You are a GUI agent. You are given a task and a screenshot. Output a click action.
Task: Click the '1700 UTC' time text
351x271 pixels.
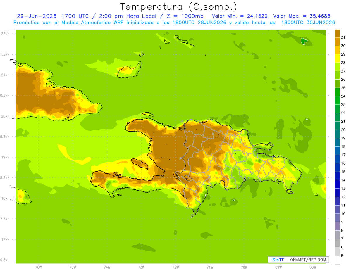[x=76, y=16]
